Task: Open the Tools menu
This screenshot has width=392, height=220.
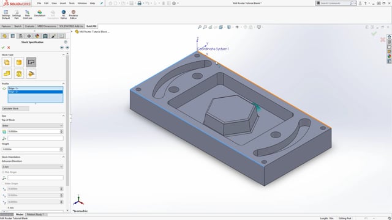Action: pos(72,3)
